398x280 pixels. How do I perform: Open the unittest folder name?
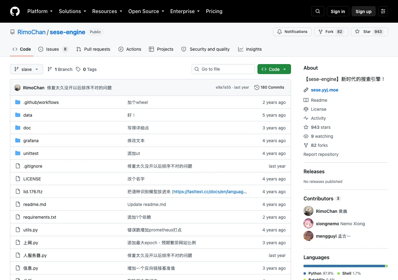click(31, 153)
